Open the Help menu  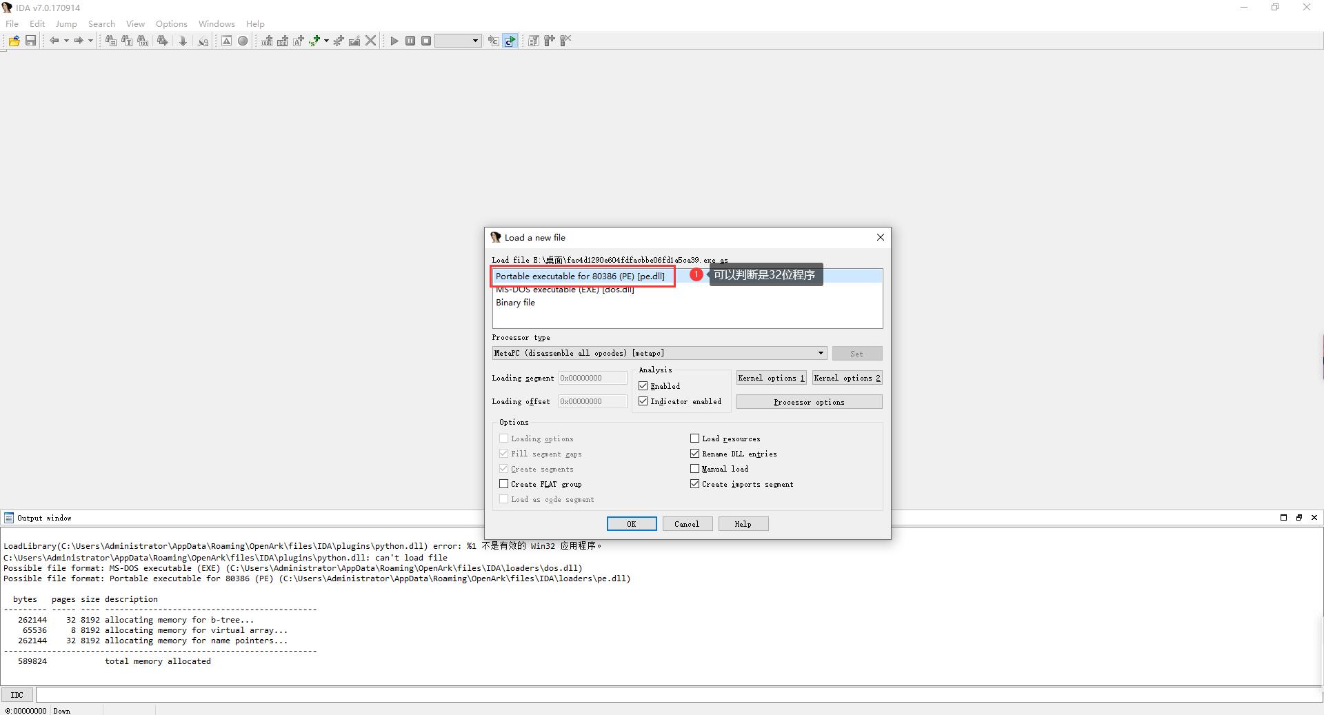click(255, 23)
